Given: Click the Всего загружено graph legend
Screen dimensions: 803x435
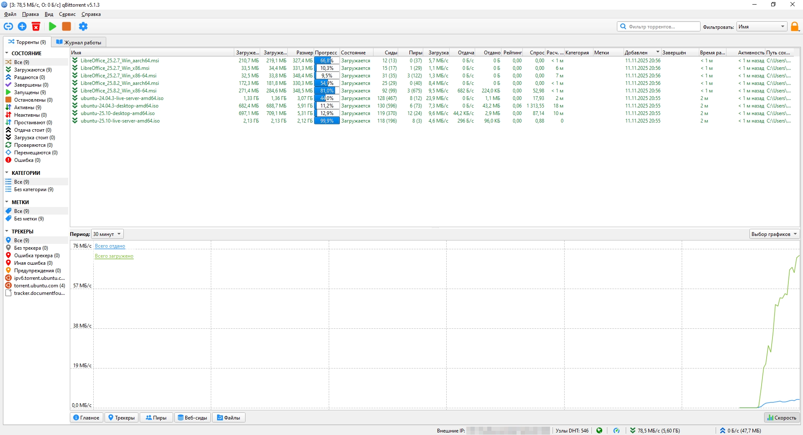Looking at the screenshot, I should (x=114, y=256).
